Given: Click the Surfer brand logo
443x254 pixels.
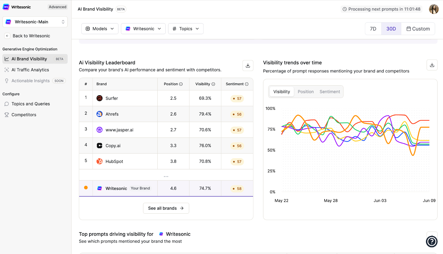Looking at the screenshot, I should [99, 98].
